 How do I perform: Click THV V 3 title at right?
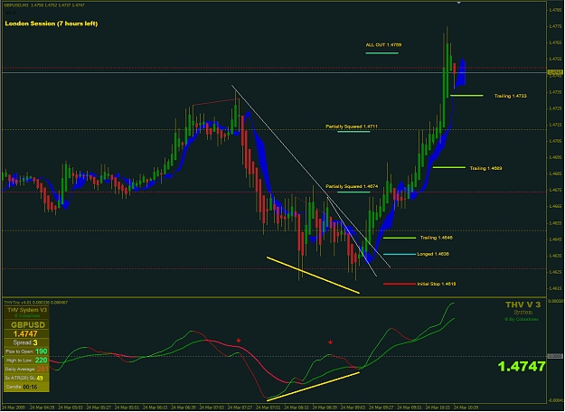tap(523, 304)
